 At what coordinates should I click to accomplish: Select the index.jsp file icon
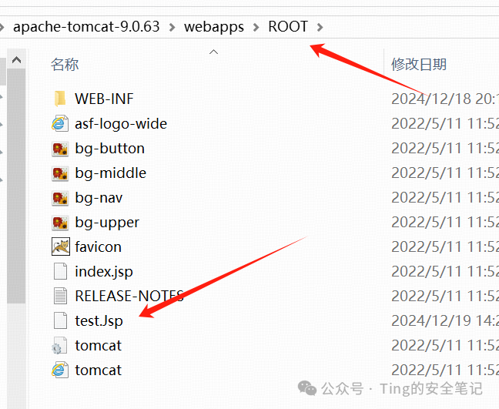coord(60,271)
